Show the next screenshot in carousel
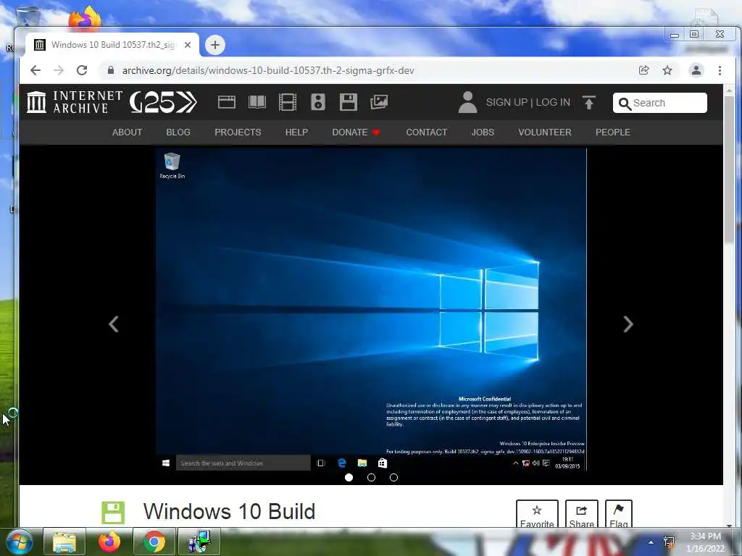The image size is (742, 556). click(x=628, y=324)
